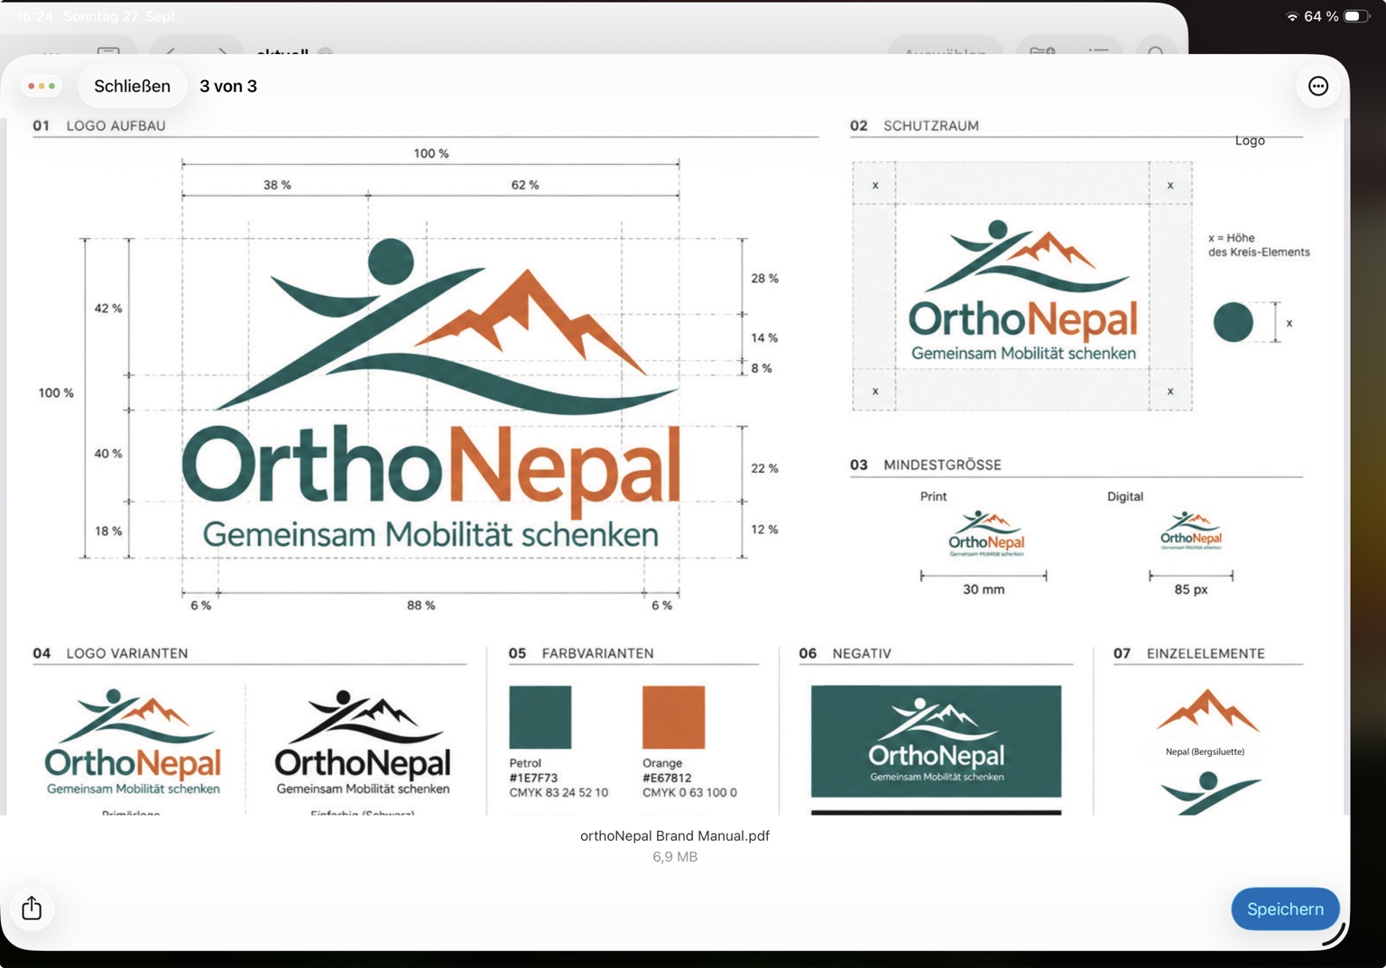The height and width of the screenshot is (968, 1386).
Task: Click the "LOGO VARIANTEN" heading
Action: (127, 653)
